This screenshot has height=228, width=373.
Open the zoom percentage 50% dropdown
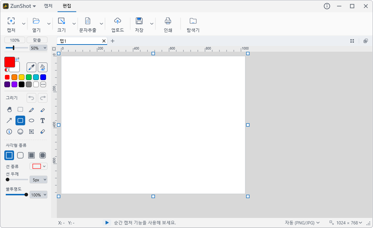[x=38, y=48]
